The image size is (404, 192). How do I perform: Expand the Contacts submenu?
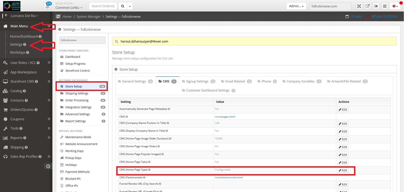pyautogui.click(x=49, y=100)
